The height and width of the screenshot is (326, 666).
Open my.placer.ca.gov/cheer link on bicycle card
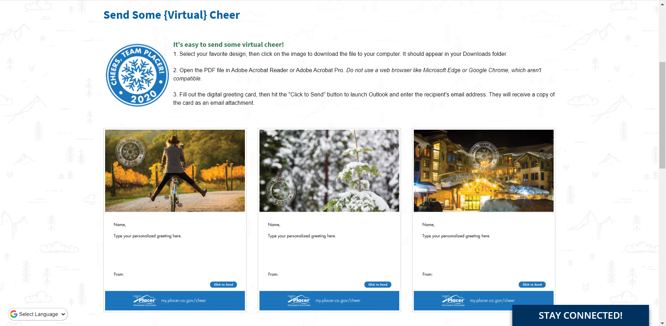click(183, 301)
